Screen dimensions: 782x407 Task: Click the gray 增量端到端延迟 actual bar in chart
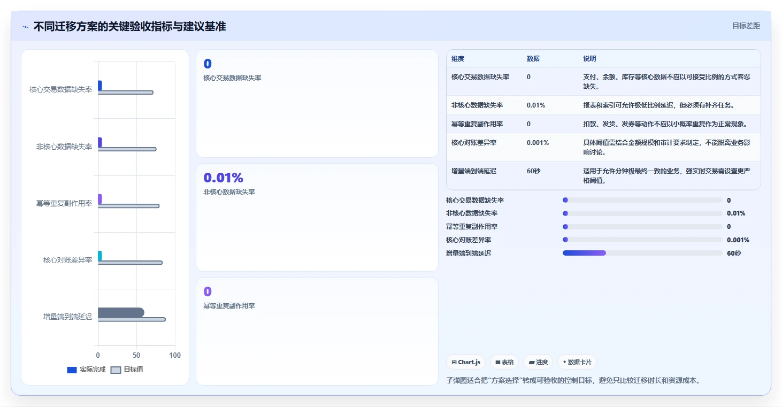click(x=121, y=312)
